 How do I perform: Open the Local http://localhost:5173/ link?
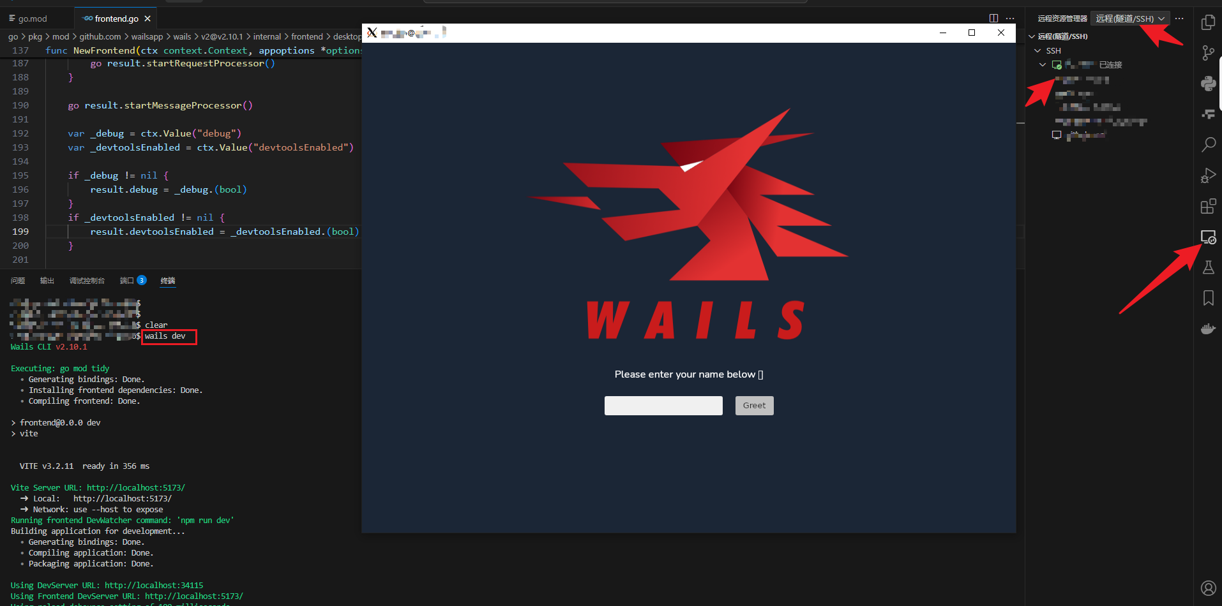pos(123,499)
